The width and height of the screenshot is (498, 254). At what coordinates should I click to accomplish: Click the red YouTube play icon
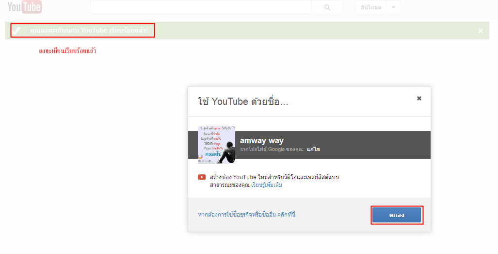click(202, 177)
